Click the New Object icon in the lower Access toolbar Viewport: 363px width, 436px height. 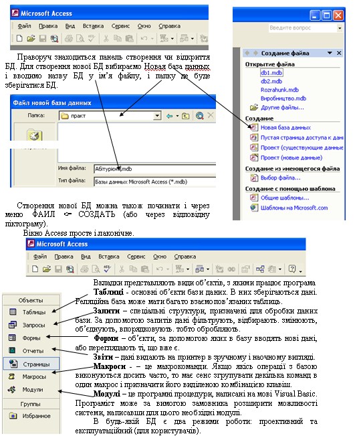coord(272,269)
